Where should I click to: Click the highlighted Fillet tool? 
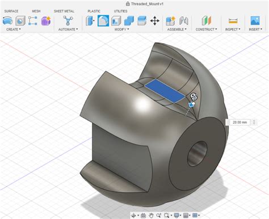click(x=103, y=20)
